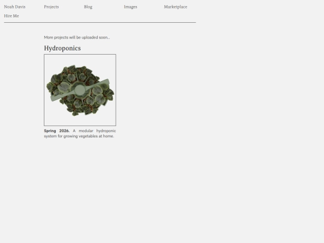Click the hydroponic planter thumbnail image

[80, 90]
